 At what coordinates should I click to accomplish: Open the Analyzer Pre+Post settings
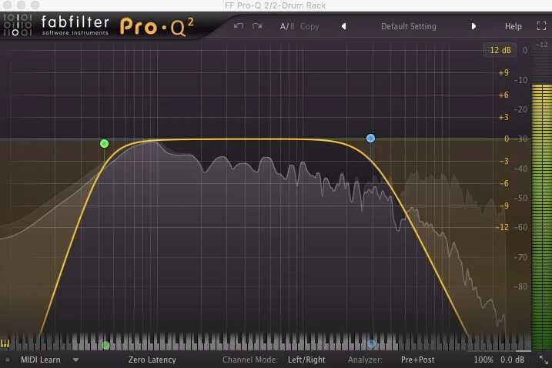(417, 360)
